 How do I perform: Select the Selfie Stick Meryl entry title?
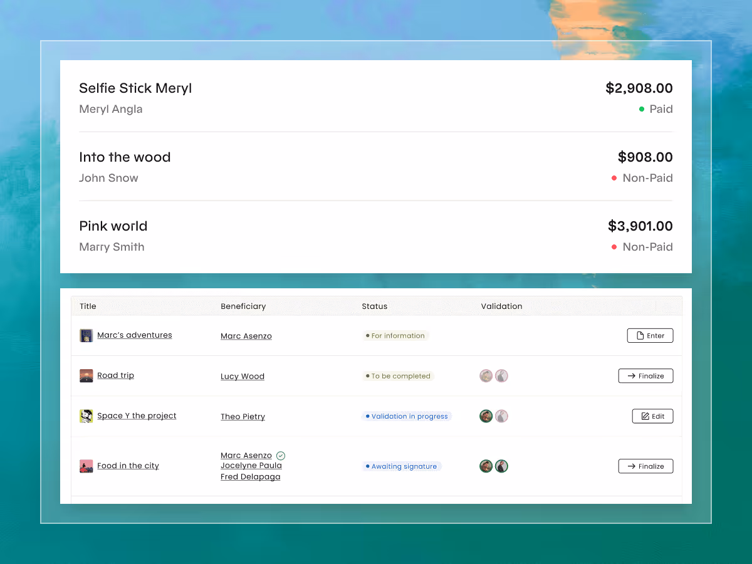[135, 88]
